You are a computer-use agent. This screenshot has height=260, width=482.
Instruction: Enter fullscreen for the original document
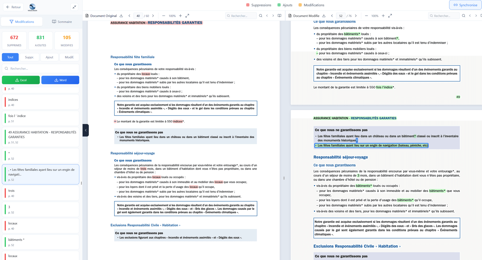187,16
